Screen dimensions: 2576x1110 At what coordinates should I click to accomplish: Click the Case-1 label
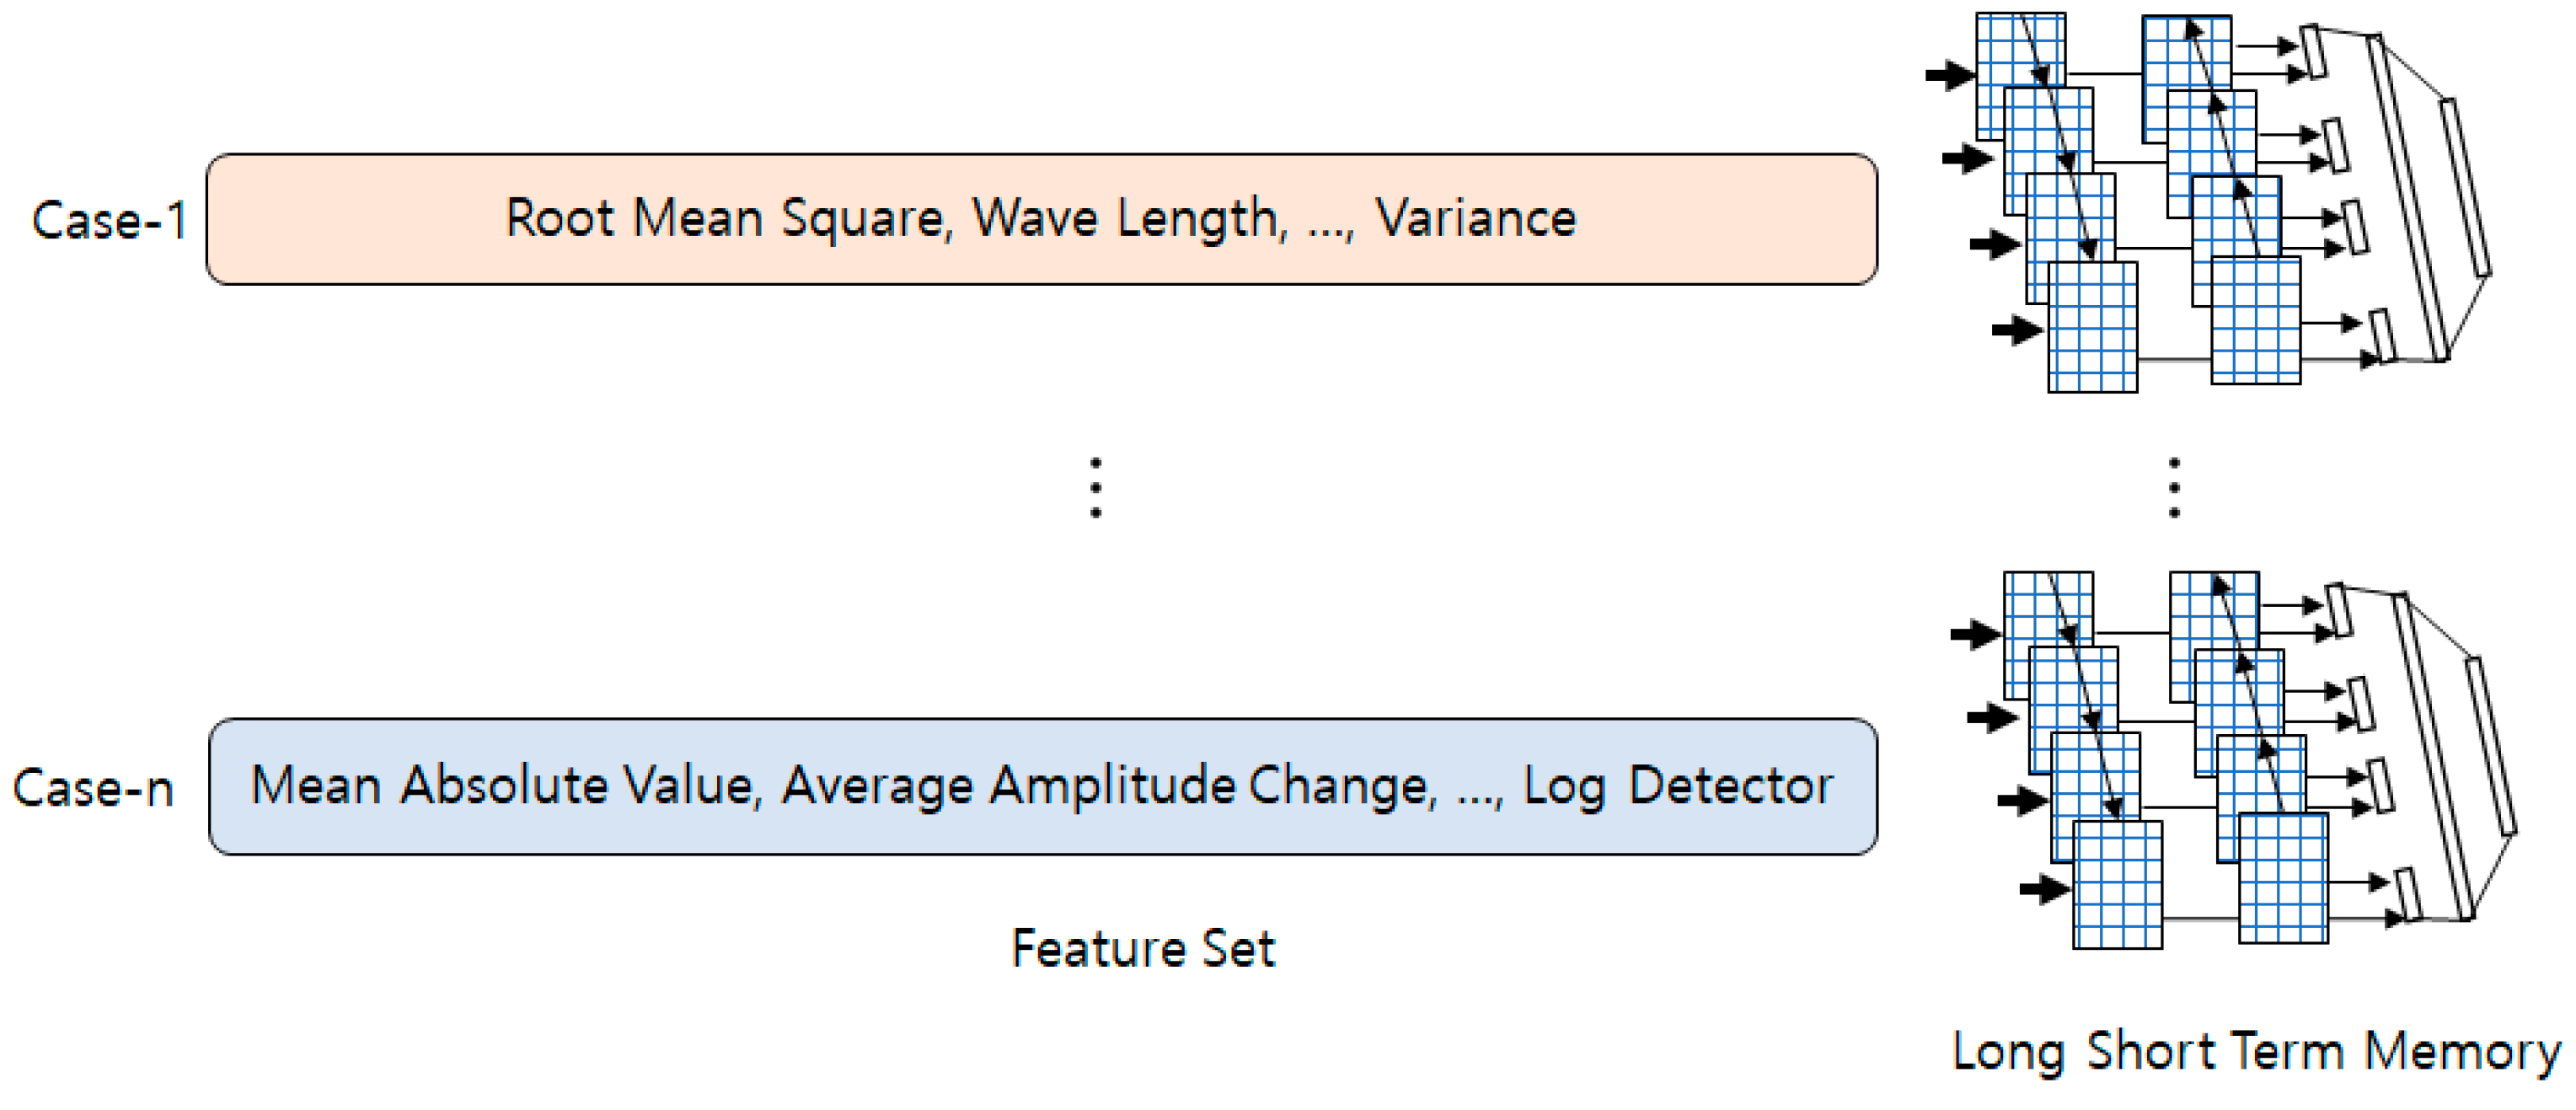[x=109, y=220]
